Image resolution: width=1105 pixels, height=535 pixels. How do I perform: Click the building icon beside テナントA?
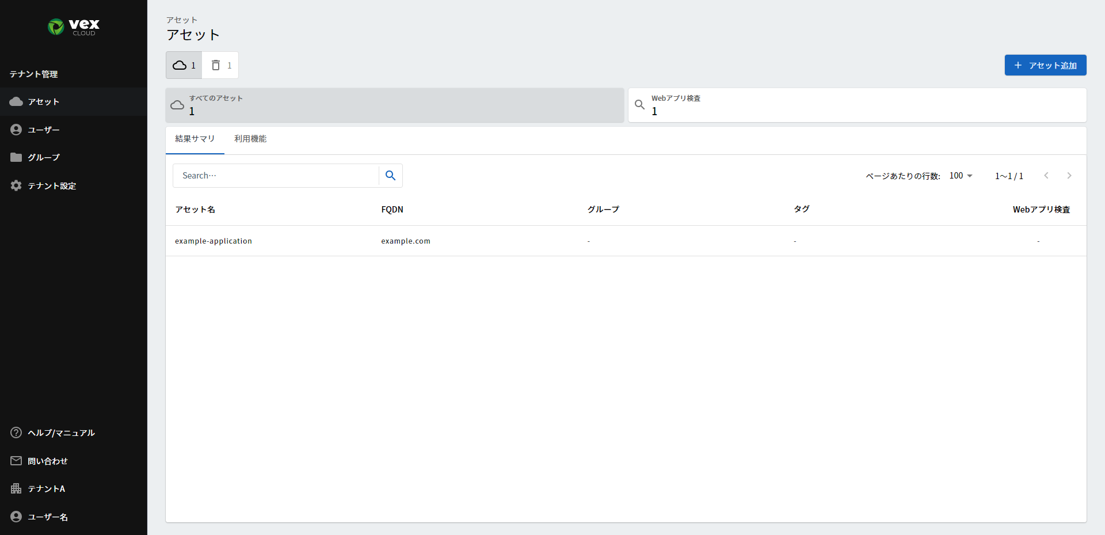(x=16, y=488)
